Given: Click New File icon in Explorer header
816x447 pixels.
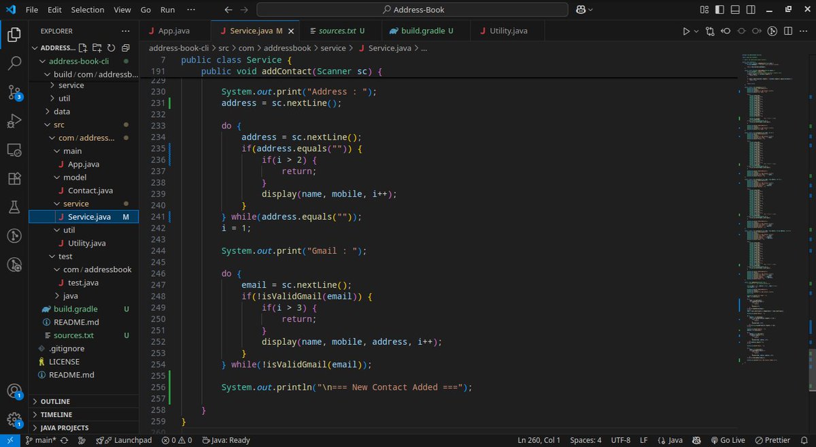Looking at the screenshot, I should point(83,48).
